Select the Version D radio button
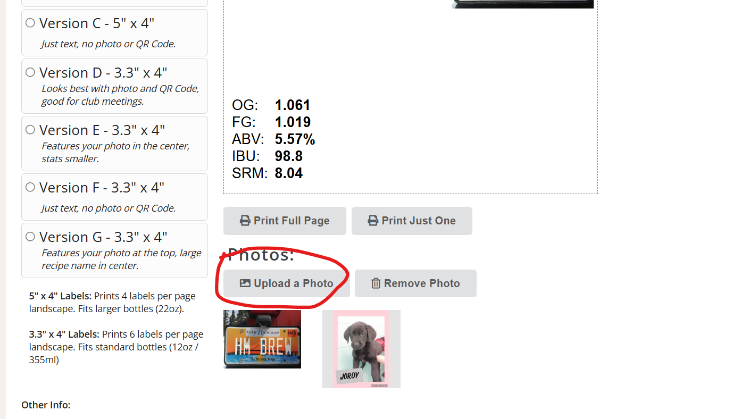This screenshot has height=419, width=741. [x=30, y=72]
